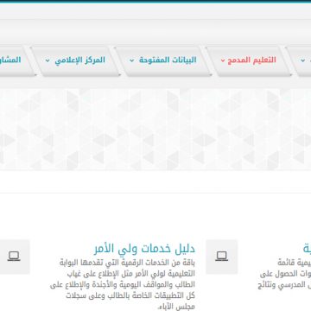311x311 pixels.
Task: Open the البيانات المفتوحة menu tab
Action: (x=163, y=60)
